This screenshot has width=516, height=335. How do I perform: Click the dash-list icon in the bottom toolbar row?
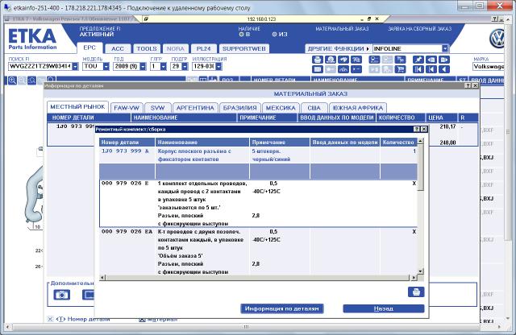[356, 69]
